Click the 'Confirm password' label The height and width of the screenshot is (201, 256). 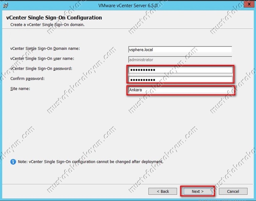[x=27, y=79]
